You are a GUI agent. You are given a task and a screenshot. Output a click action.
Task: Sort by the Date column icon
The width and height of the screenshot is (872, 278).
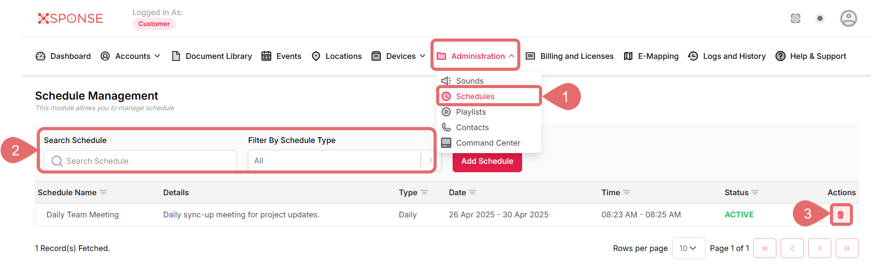(x=473, y=193)
